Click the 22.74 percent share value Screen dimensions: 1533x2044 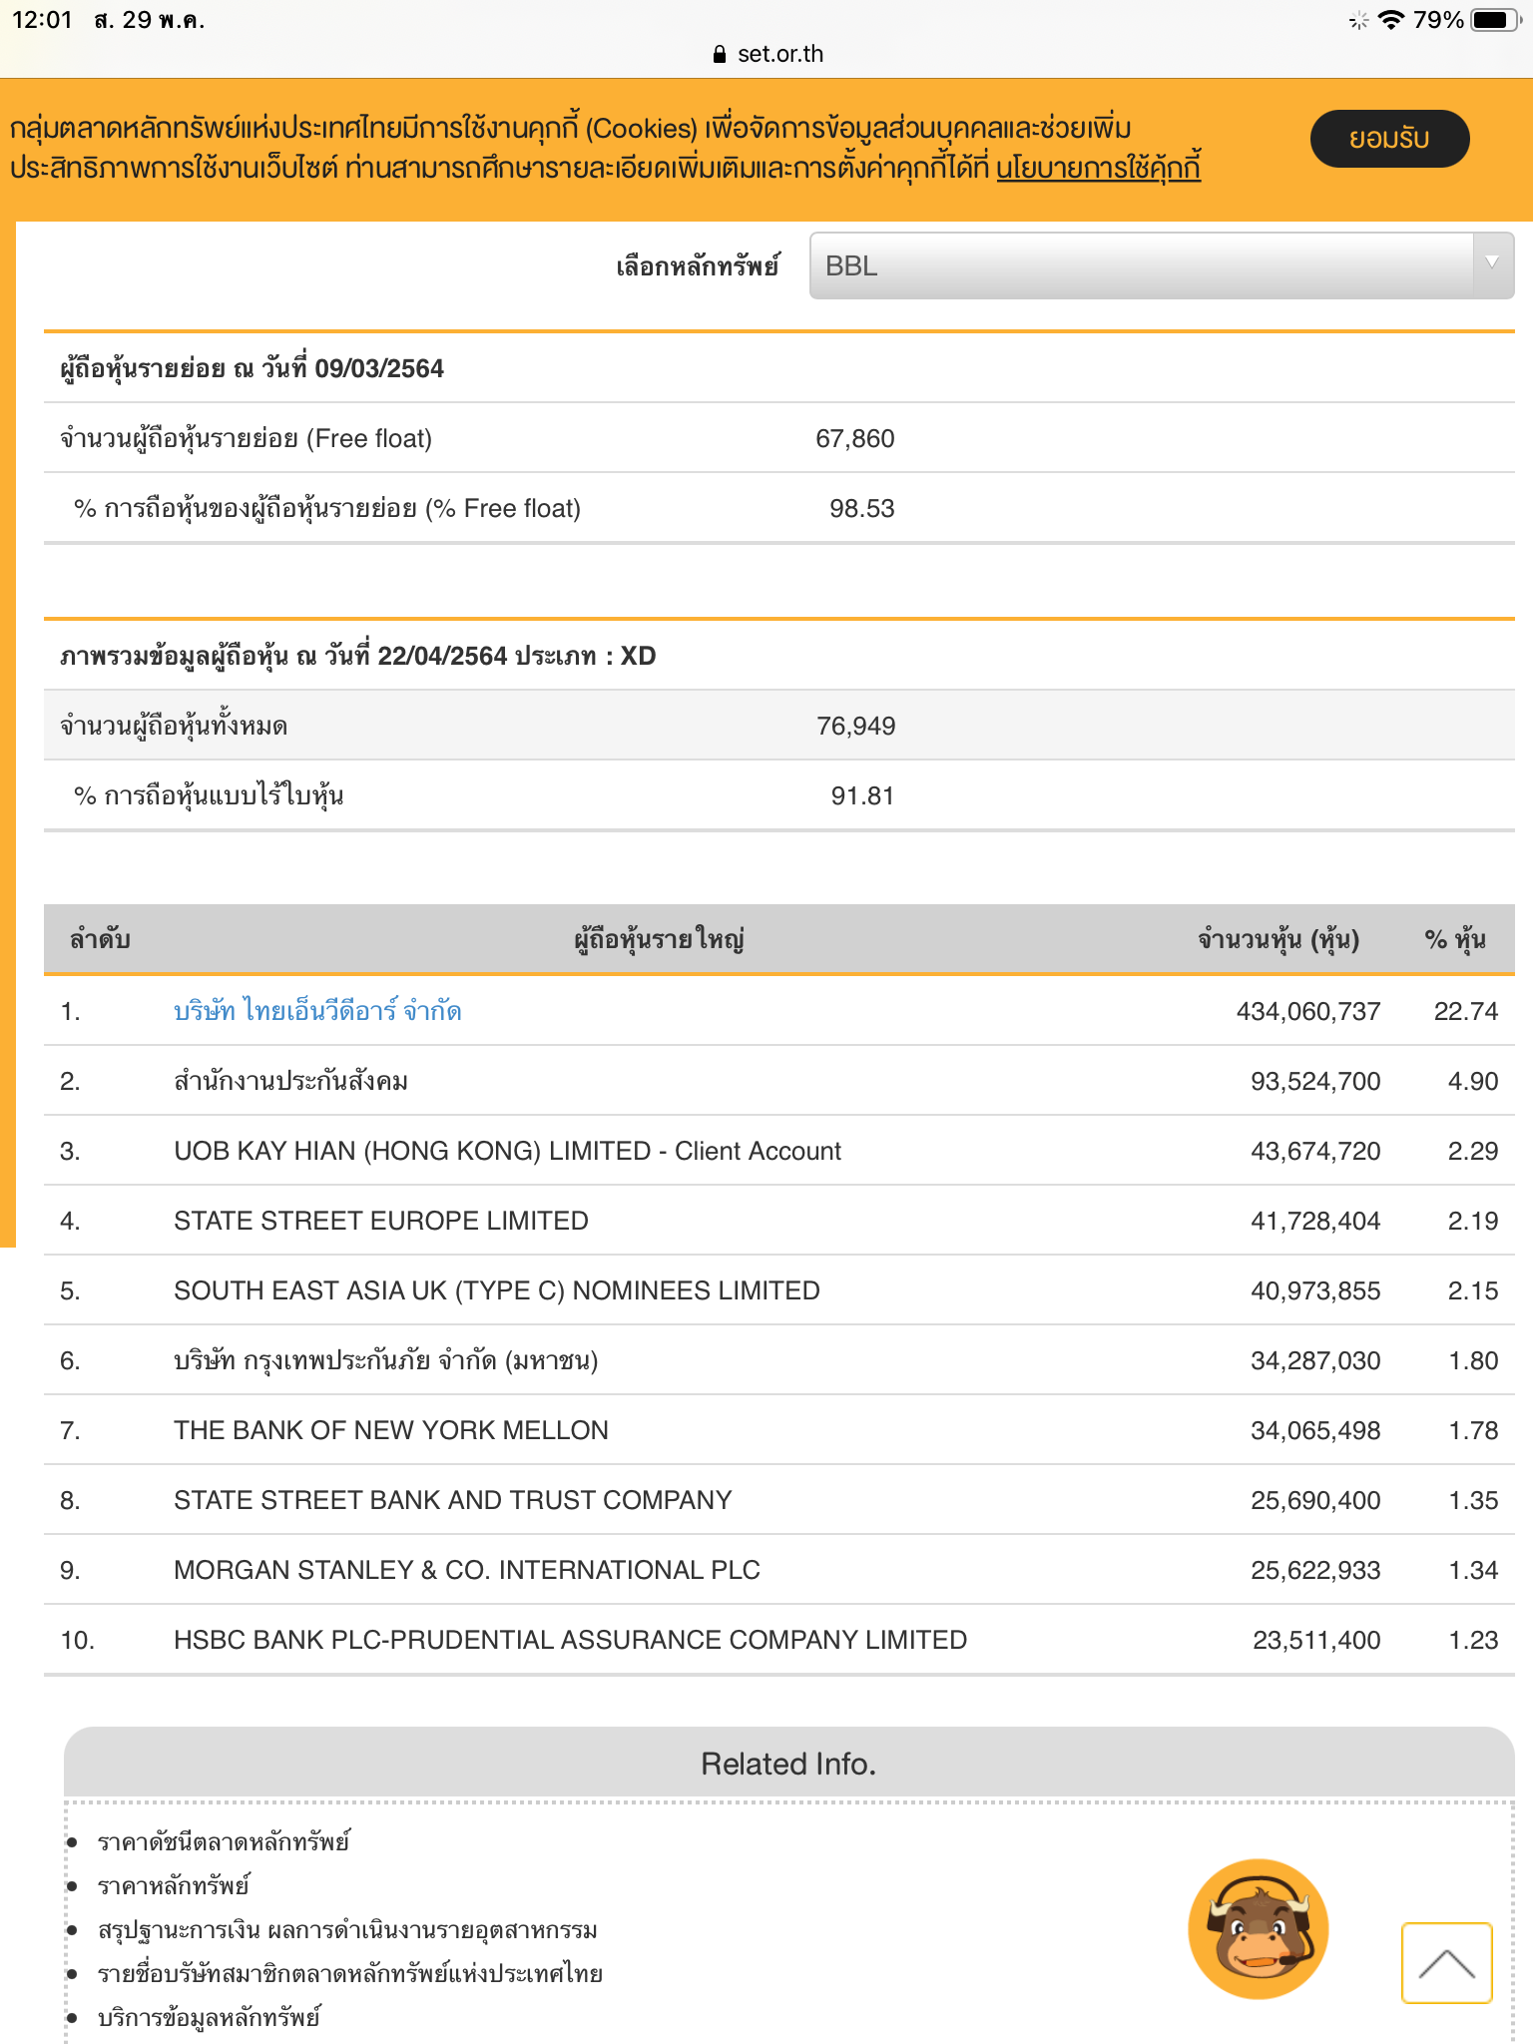point(1466,1011)
